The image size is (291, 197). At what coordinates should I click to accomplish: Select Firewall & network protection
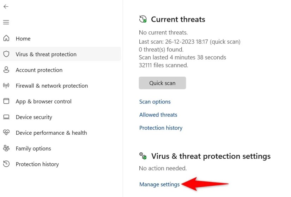[x=51, y=86]
